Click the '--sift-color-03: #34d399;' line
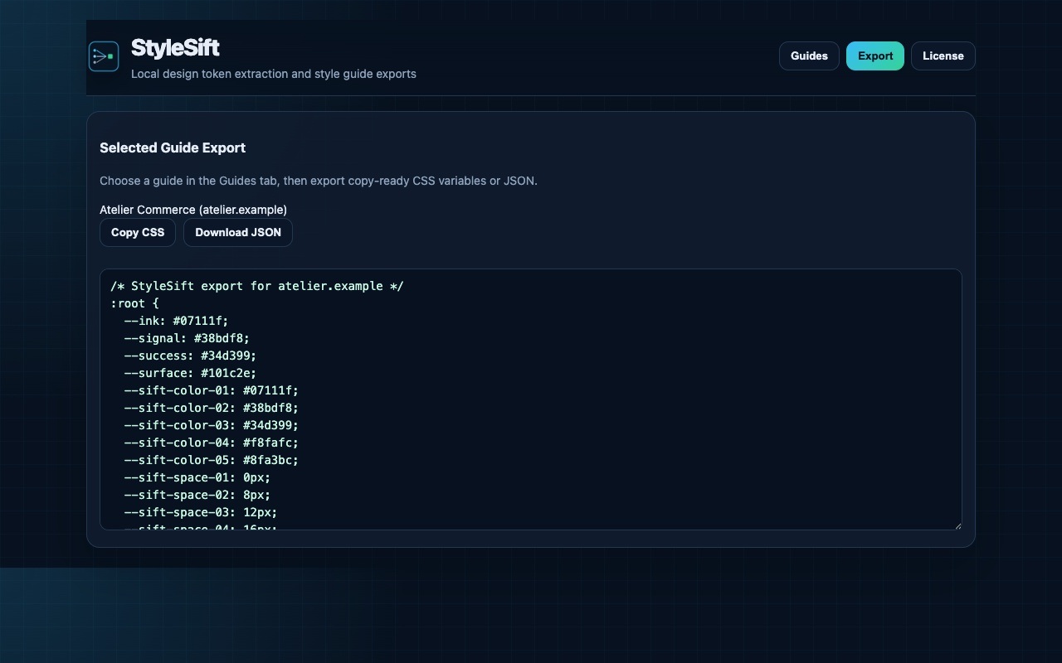1062x663 pixels. tap(212, 425)
